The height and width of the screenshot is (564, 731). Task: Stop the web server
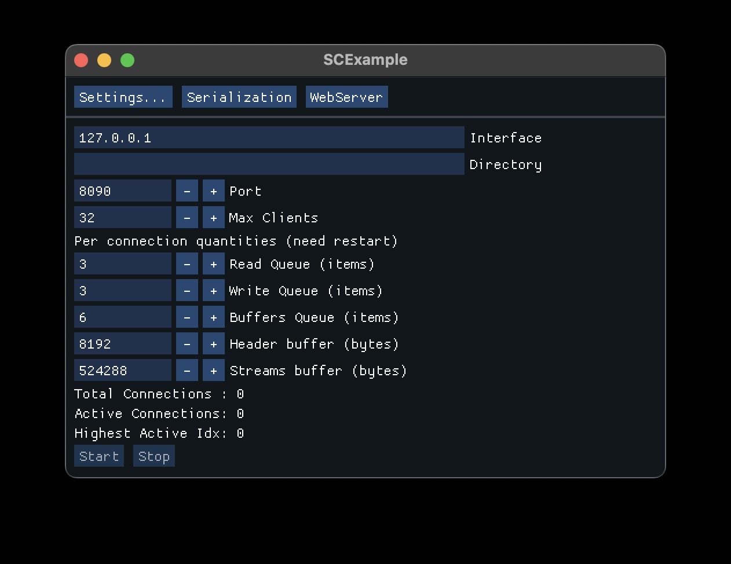click(x=153, y=456)
